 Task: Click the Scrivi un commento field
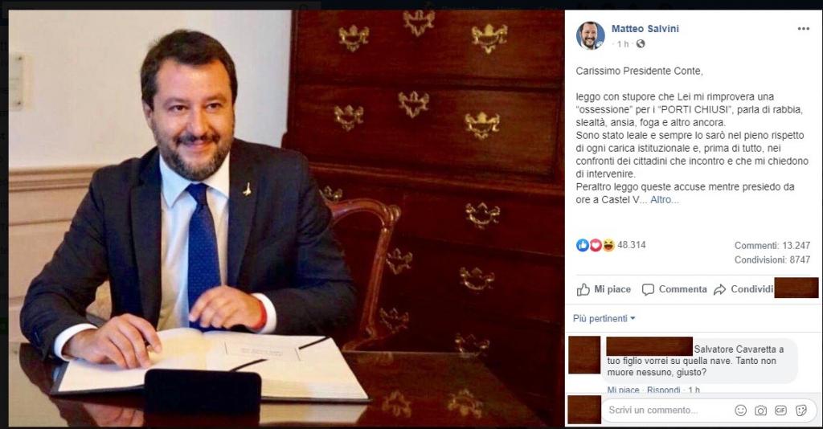tap(666, 410)
